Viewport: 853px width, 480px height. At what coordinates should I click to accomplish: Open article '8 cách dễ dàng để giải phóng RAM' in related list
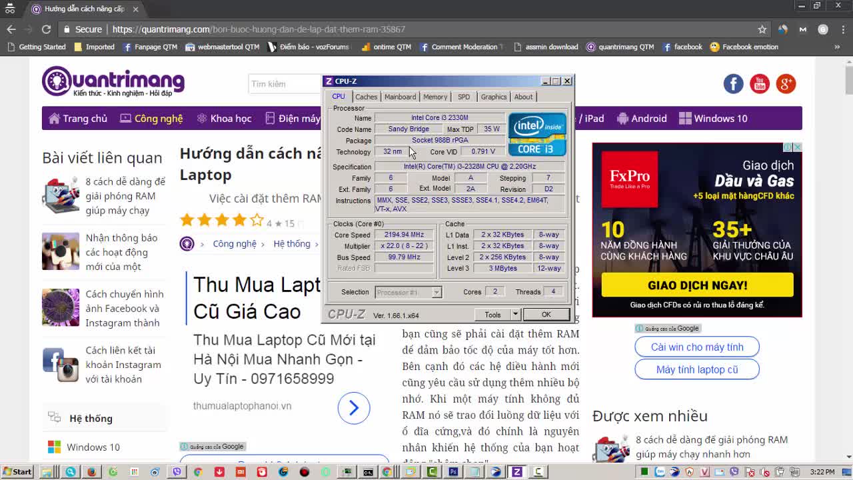[x=125, y=196]
